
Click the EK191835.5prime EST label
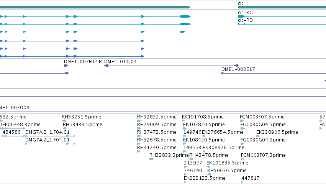tap(228, 163)
